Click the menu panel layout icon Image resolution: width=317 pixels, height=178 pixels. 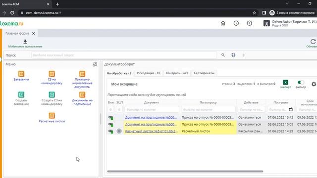(95, 64)
